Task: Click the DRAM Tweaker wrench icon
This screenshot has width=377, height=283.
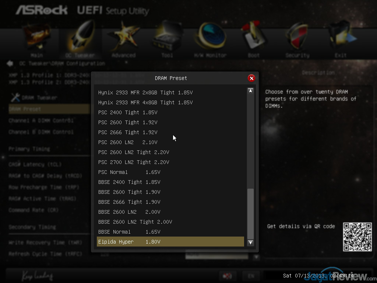Action: tap(15, 97)
